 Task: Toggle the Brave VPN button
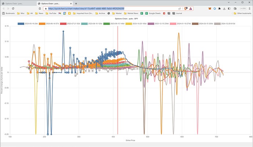(243, 8)
